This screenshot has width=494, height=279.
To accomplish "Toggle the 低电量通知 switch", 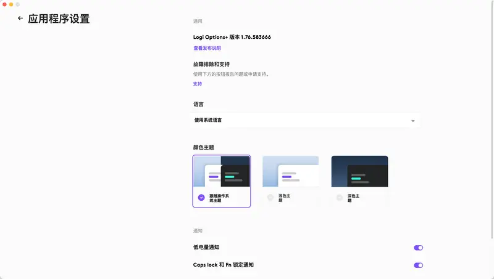I will pyautogui.click(x=419, y=248).
